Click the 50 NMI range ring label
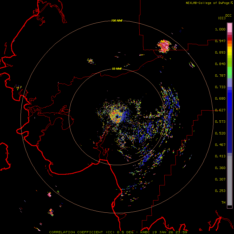The image size is (234, 234). (117, 69)
